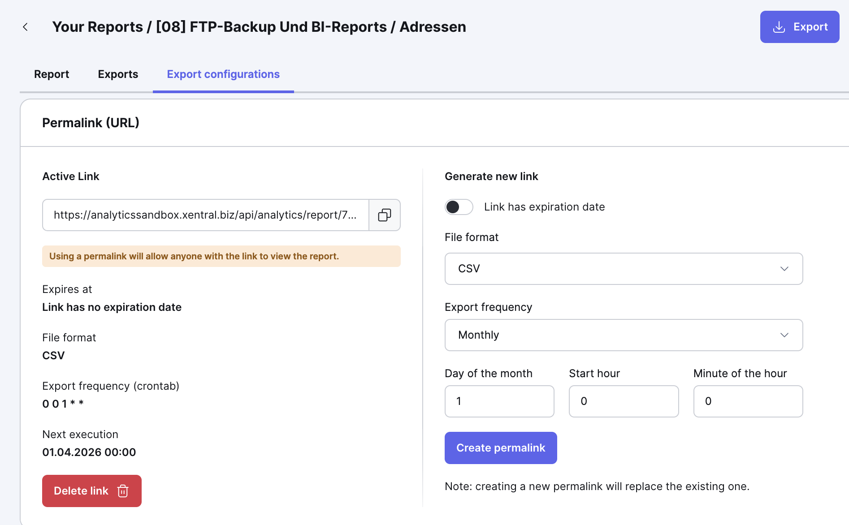Open the File format CSV dropdown

tap(623, 269)
